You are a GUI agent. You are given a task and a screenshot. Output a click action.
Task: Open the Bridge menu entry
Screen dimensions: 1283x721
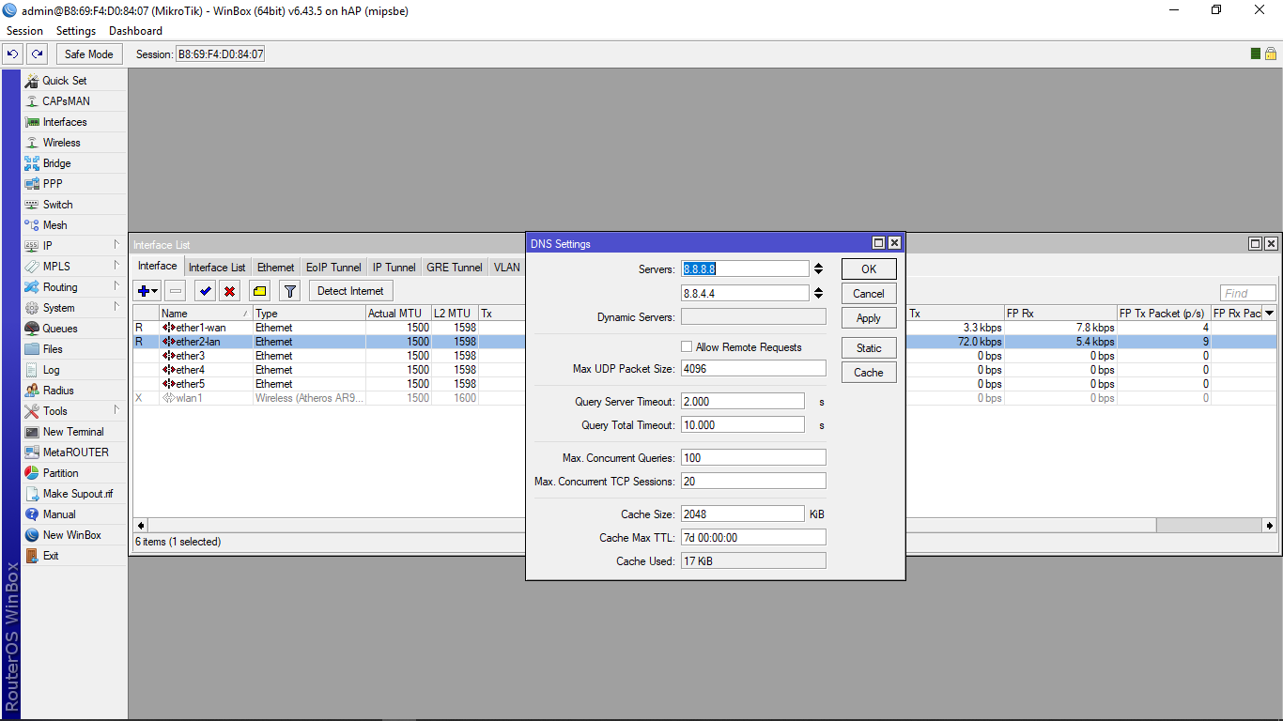(74, 163)
